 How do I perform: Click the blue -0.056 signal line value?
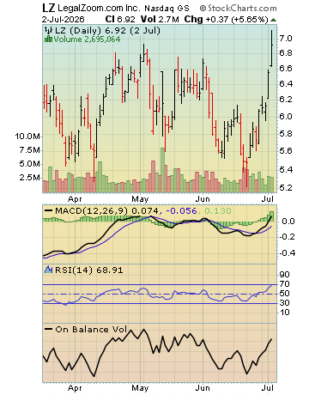click(x=181, y=211)
